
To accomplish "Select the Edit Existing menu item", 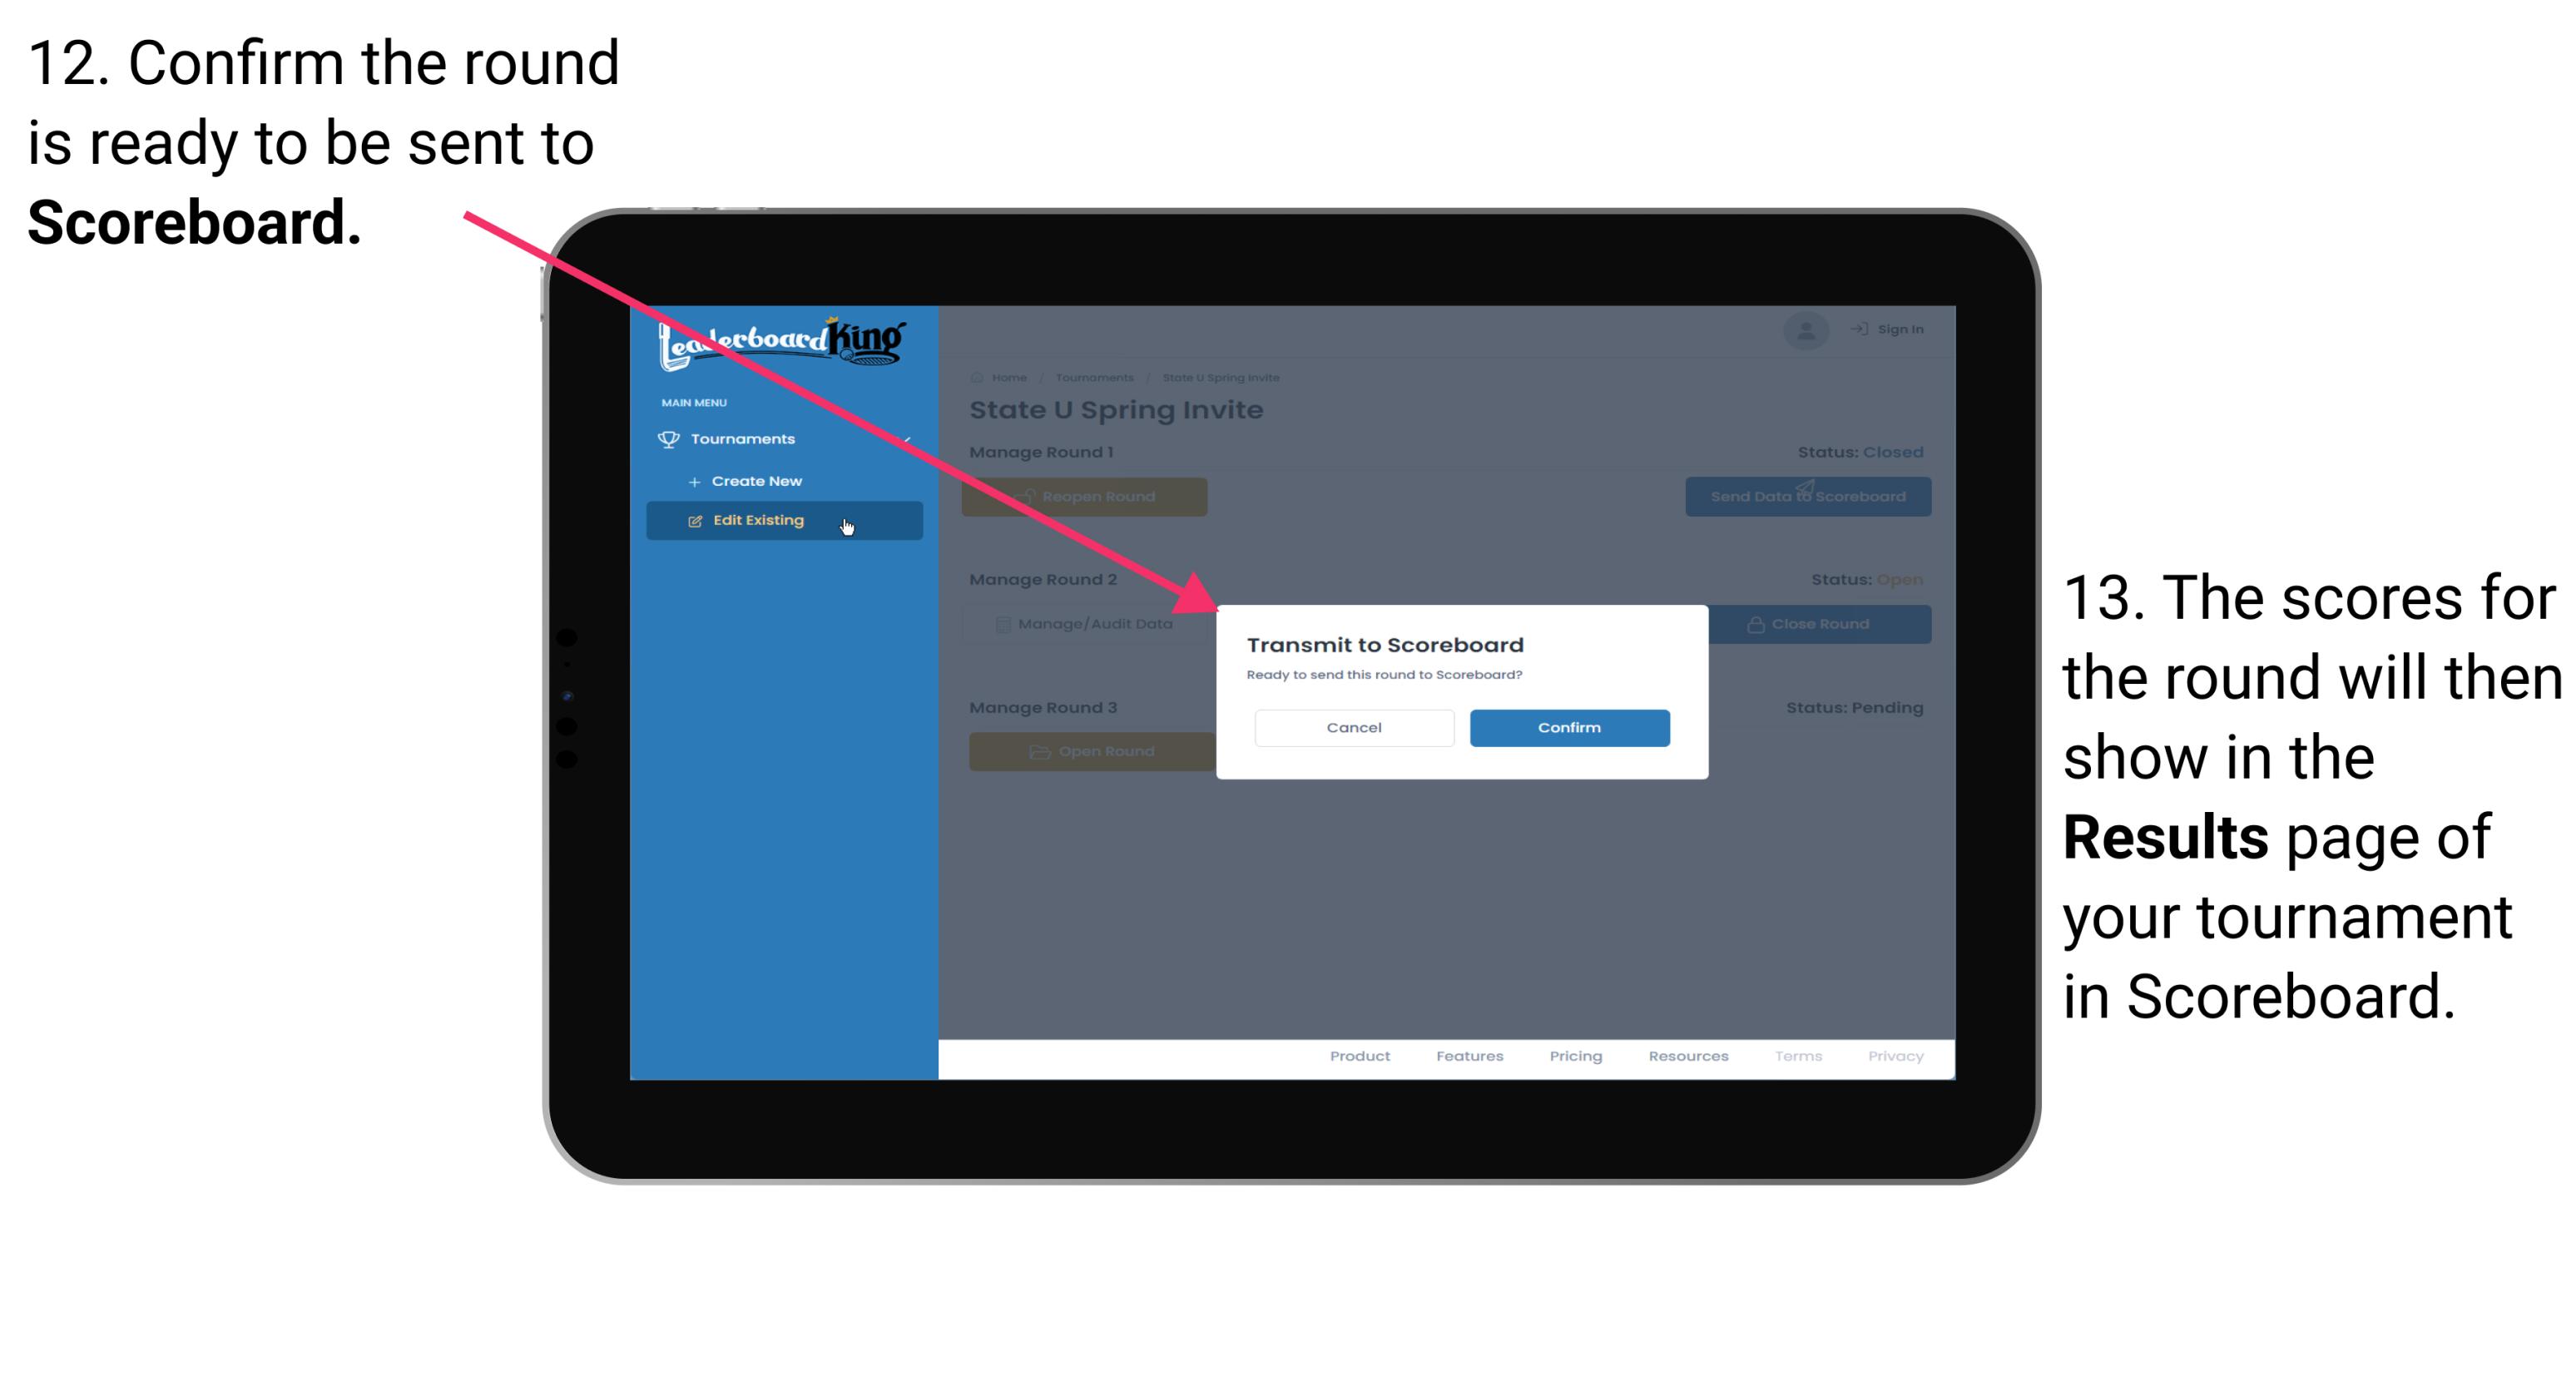I will click(780, 521).
